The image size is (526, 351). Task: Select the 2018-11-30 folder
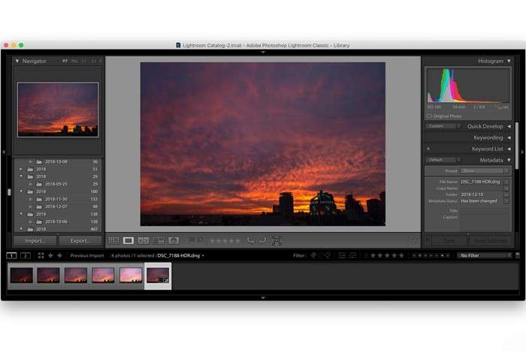pos(56,199)
